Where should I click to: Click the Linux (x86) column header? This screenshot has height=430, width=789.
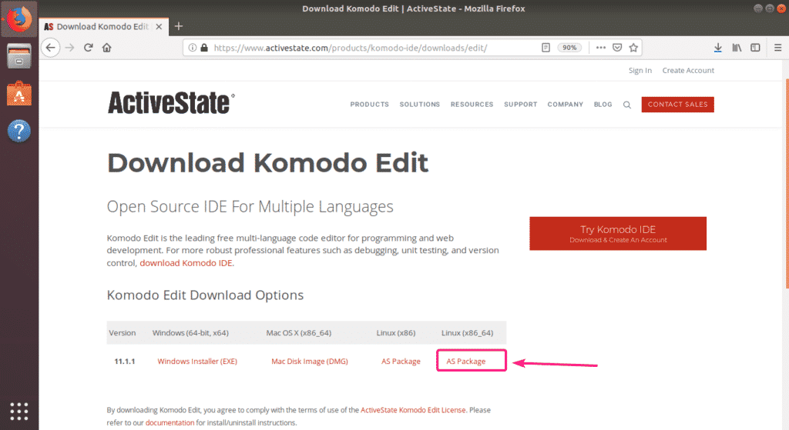pos(396,332)
